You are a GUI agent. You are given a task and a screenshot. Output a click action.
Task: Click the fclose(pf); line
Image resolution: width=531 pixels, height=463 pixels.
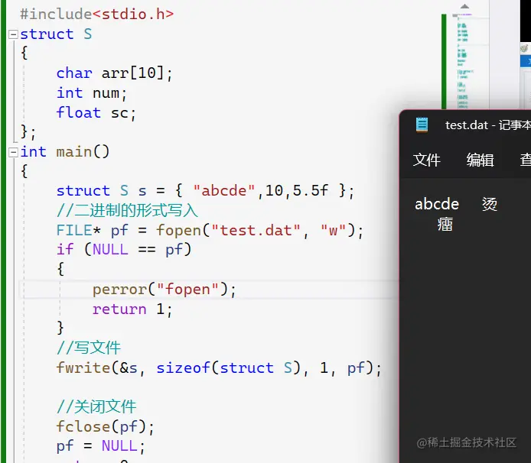pos(106,426)
